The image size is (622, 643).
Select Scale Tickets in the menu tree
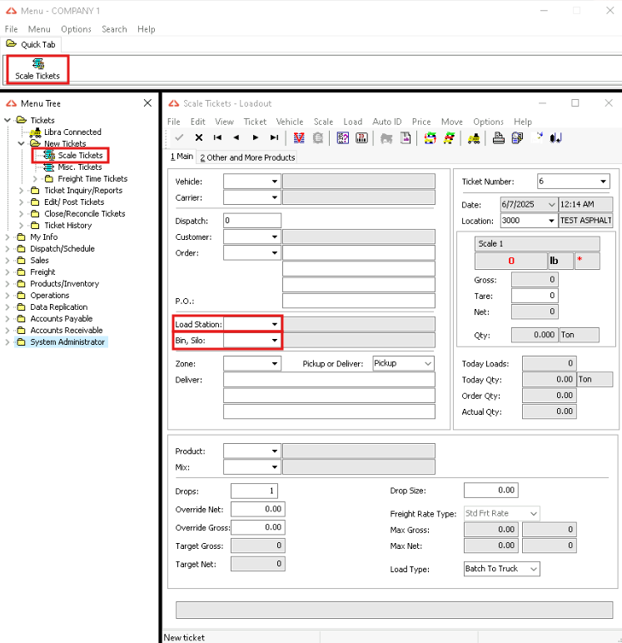click(x=80, y=156)
